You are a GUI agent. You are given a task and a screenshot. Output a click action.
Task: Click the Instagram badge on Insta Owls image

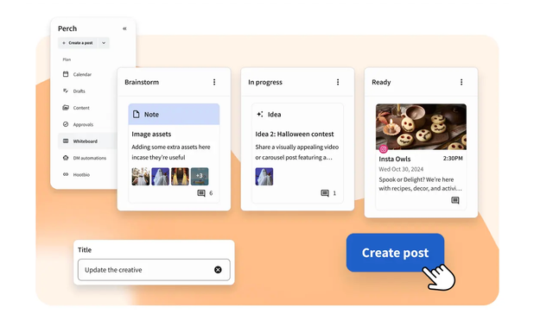coord(384,148)
